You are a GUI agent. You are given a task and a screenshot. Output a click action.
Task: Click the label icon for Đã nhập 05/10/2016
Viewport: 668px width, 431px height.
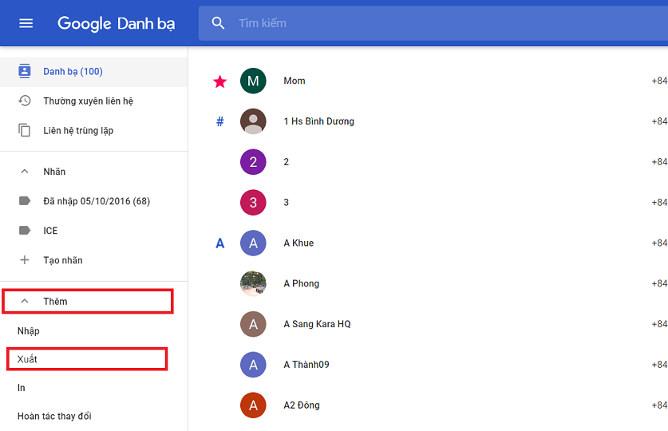click(25, 201)
